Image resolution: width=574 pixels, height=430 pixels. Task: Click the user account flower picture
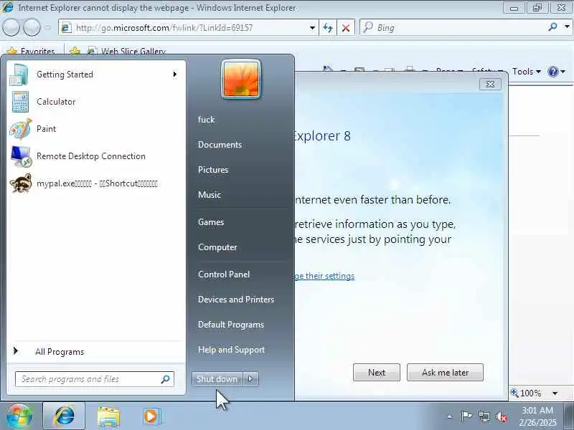tap(241, 79)
